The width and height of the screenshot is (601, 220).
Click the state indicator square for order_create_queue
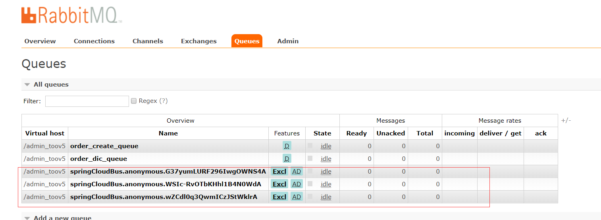(x=310, y=146)
